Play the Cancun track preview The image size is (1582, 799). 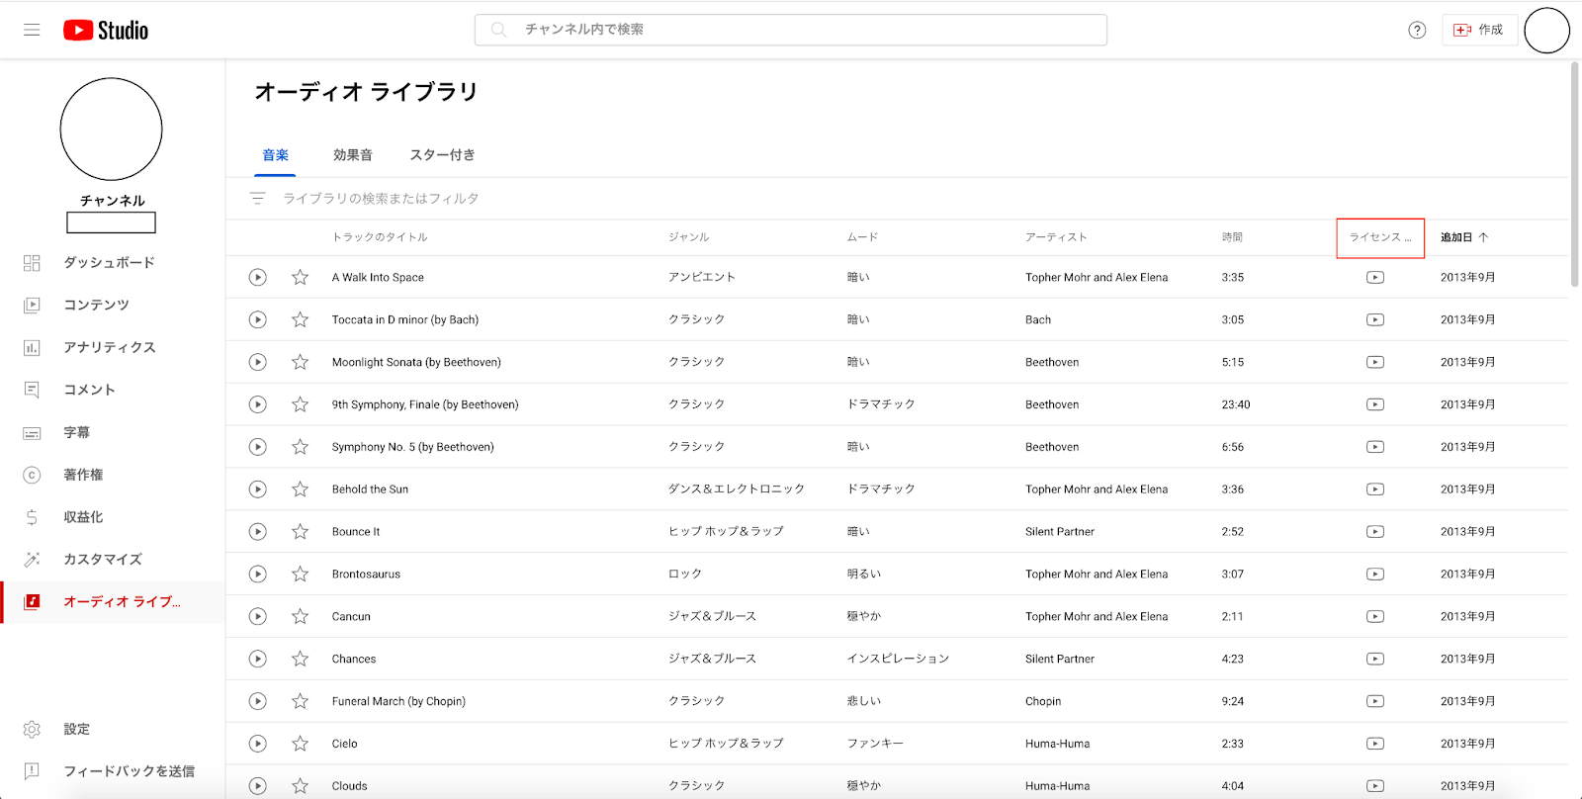coord(258,617)
